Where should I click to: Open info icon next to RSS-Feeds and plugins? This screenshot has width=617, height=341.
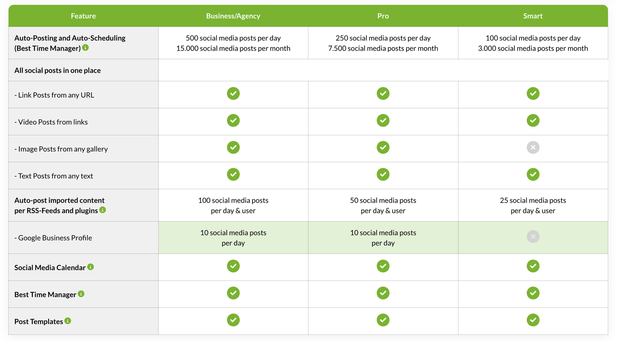coord(103,210)
